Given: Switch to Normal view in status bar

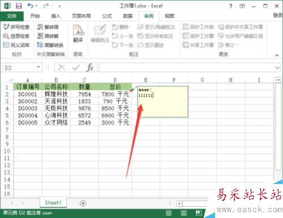Looking at the screenshot, I should pos(169,213).
